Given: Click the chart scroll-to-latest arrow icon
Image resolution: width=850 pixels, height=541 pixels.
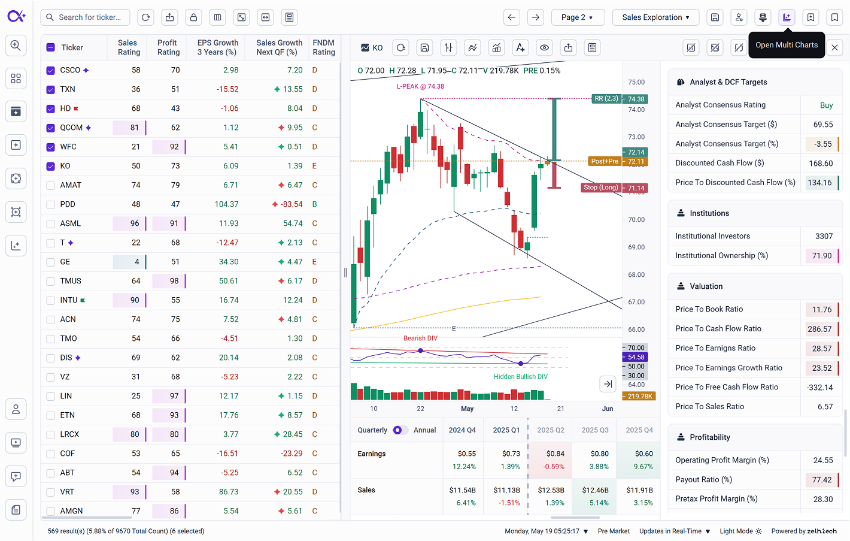Looking at the screenshot, I should coord(608,384).
